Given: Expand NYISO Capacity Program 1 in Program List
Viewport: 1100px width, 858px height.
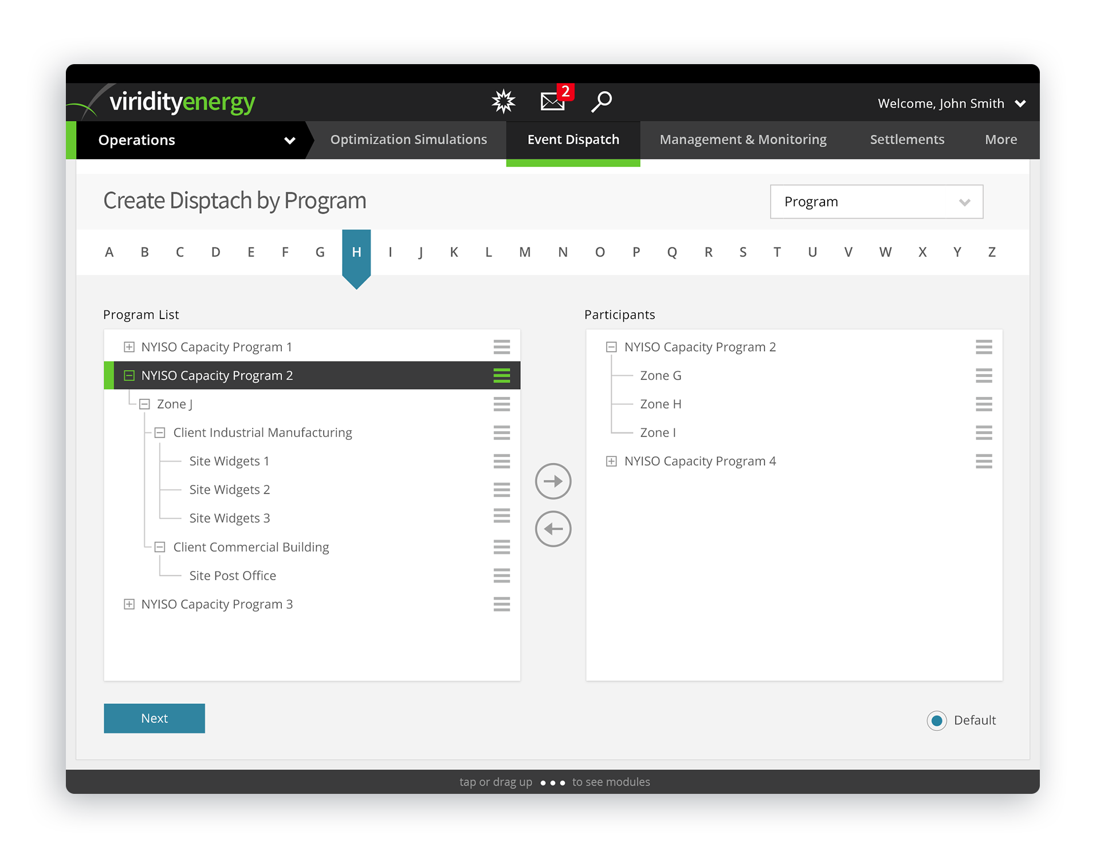Looking at the screenshot, I should [x=129, y=347].
